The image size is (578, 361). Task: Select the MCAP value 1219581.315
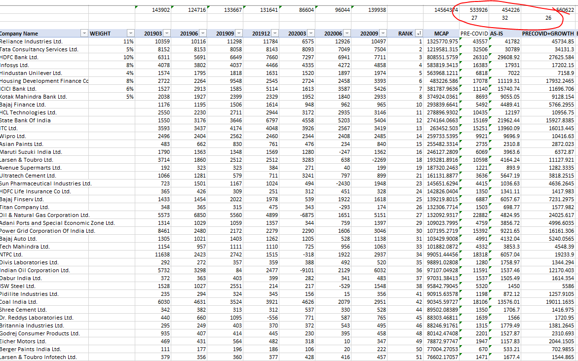click(x=441, y=49)
